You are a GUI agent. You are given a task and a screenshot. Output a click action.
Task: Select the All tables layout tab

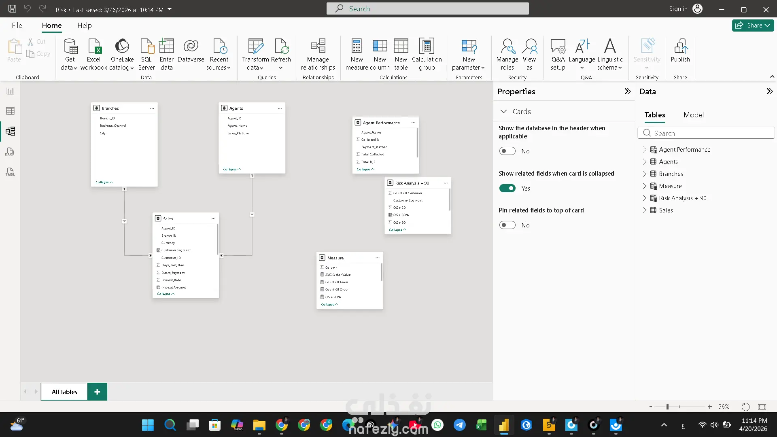[64, 392]
